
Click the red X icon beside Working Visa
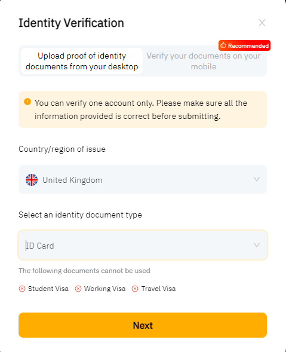click(x=78, y=289)
